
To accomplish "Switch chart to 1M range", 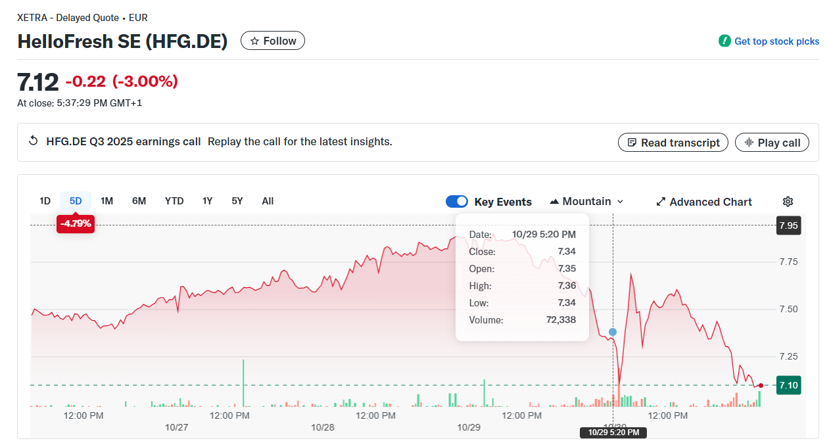I will pos(107,201).
